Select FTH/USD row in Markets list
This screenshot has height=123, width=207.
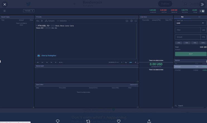[x=190, y=67]
